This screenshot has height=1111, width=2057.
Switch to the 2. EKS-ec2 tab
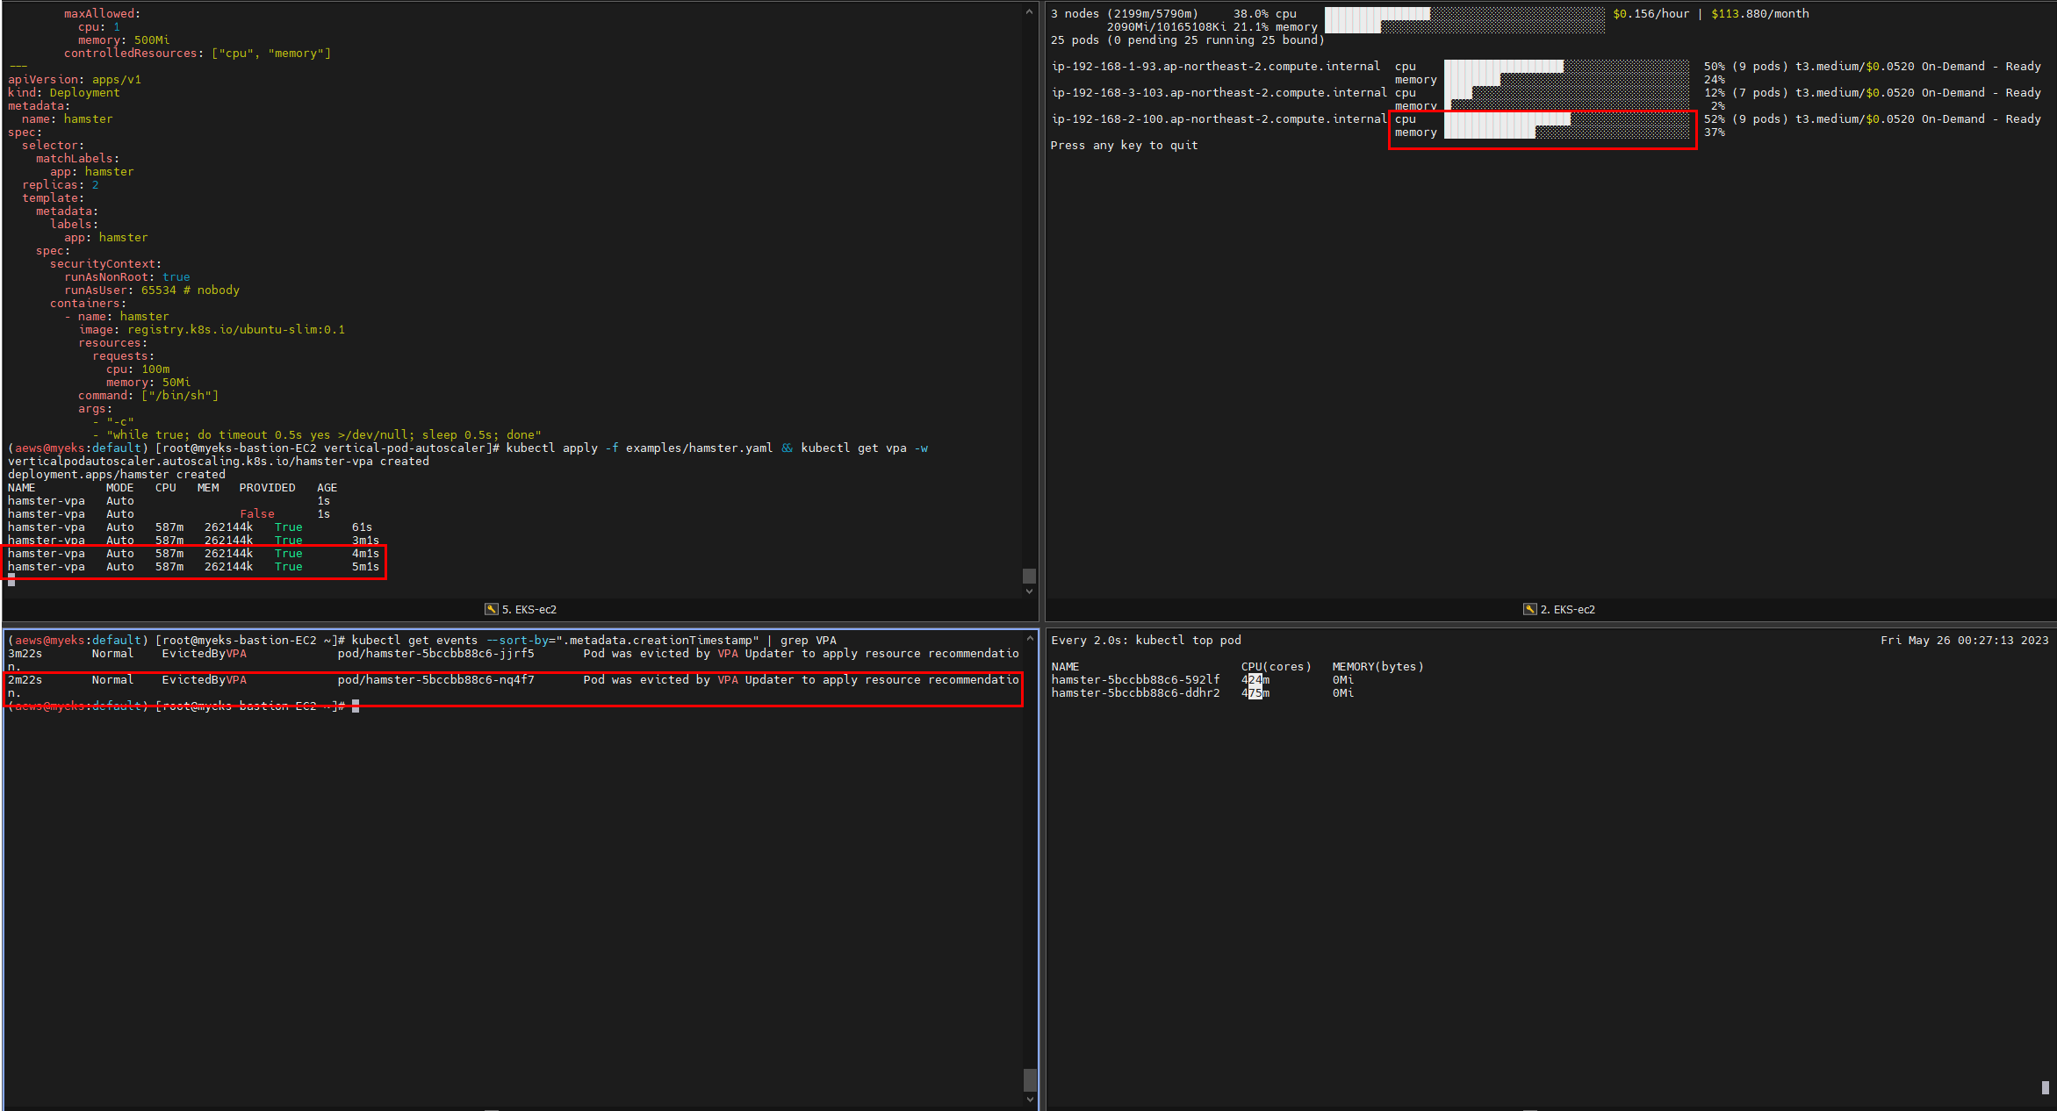point(1567,609)
